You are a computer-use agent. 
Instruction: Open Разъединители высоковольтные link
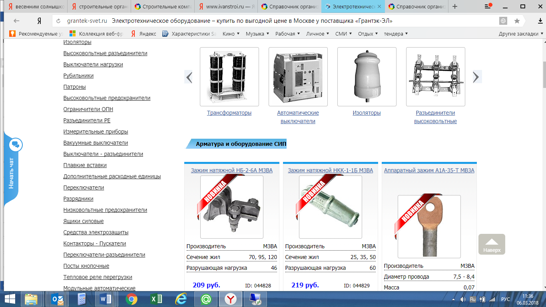pyautogui.click(x=435, y=117)
